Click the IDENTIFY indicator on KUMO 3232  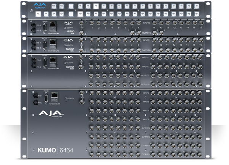[65, 63]
